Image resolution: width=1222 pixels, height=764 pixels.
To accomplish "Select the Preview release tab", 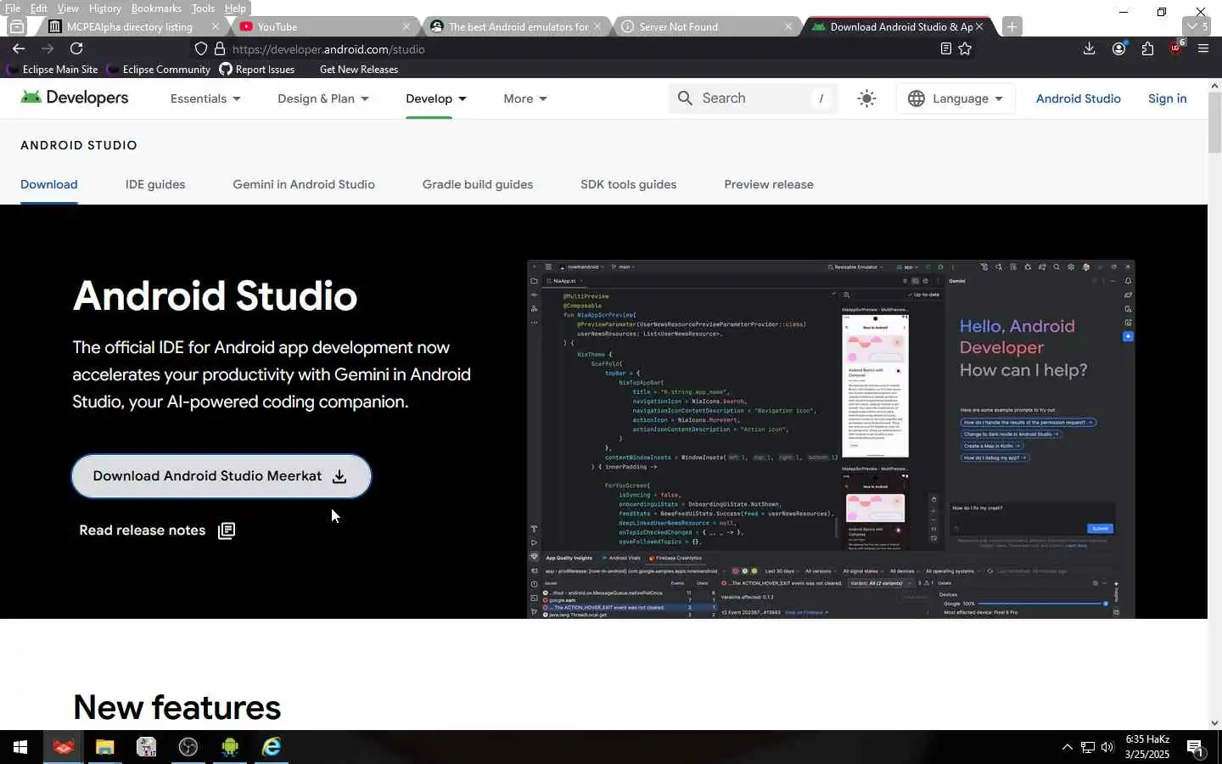I will click(769, 184).
